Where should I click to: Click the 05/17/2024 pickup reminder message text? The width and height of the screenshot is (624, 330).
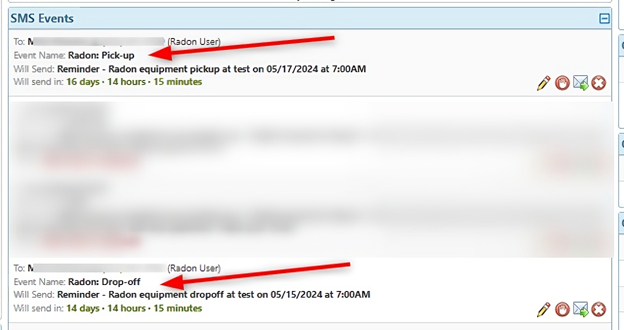211,69
